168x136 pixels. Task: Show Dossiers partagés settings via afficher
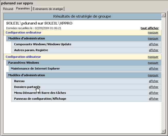(154, 87)
